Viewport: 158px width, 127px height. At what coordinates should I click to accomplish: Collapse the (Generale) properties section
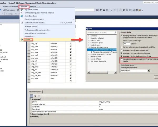[x=31, y=99]
